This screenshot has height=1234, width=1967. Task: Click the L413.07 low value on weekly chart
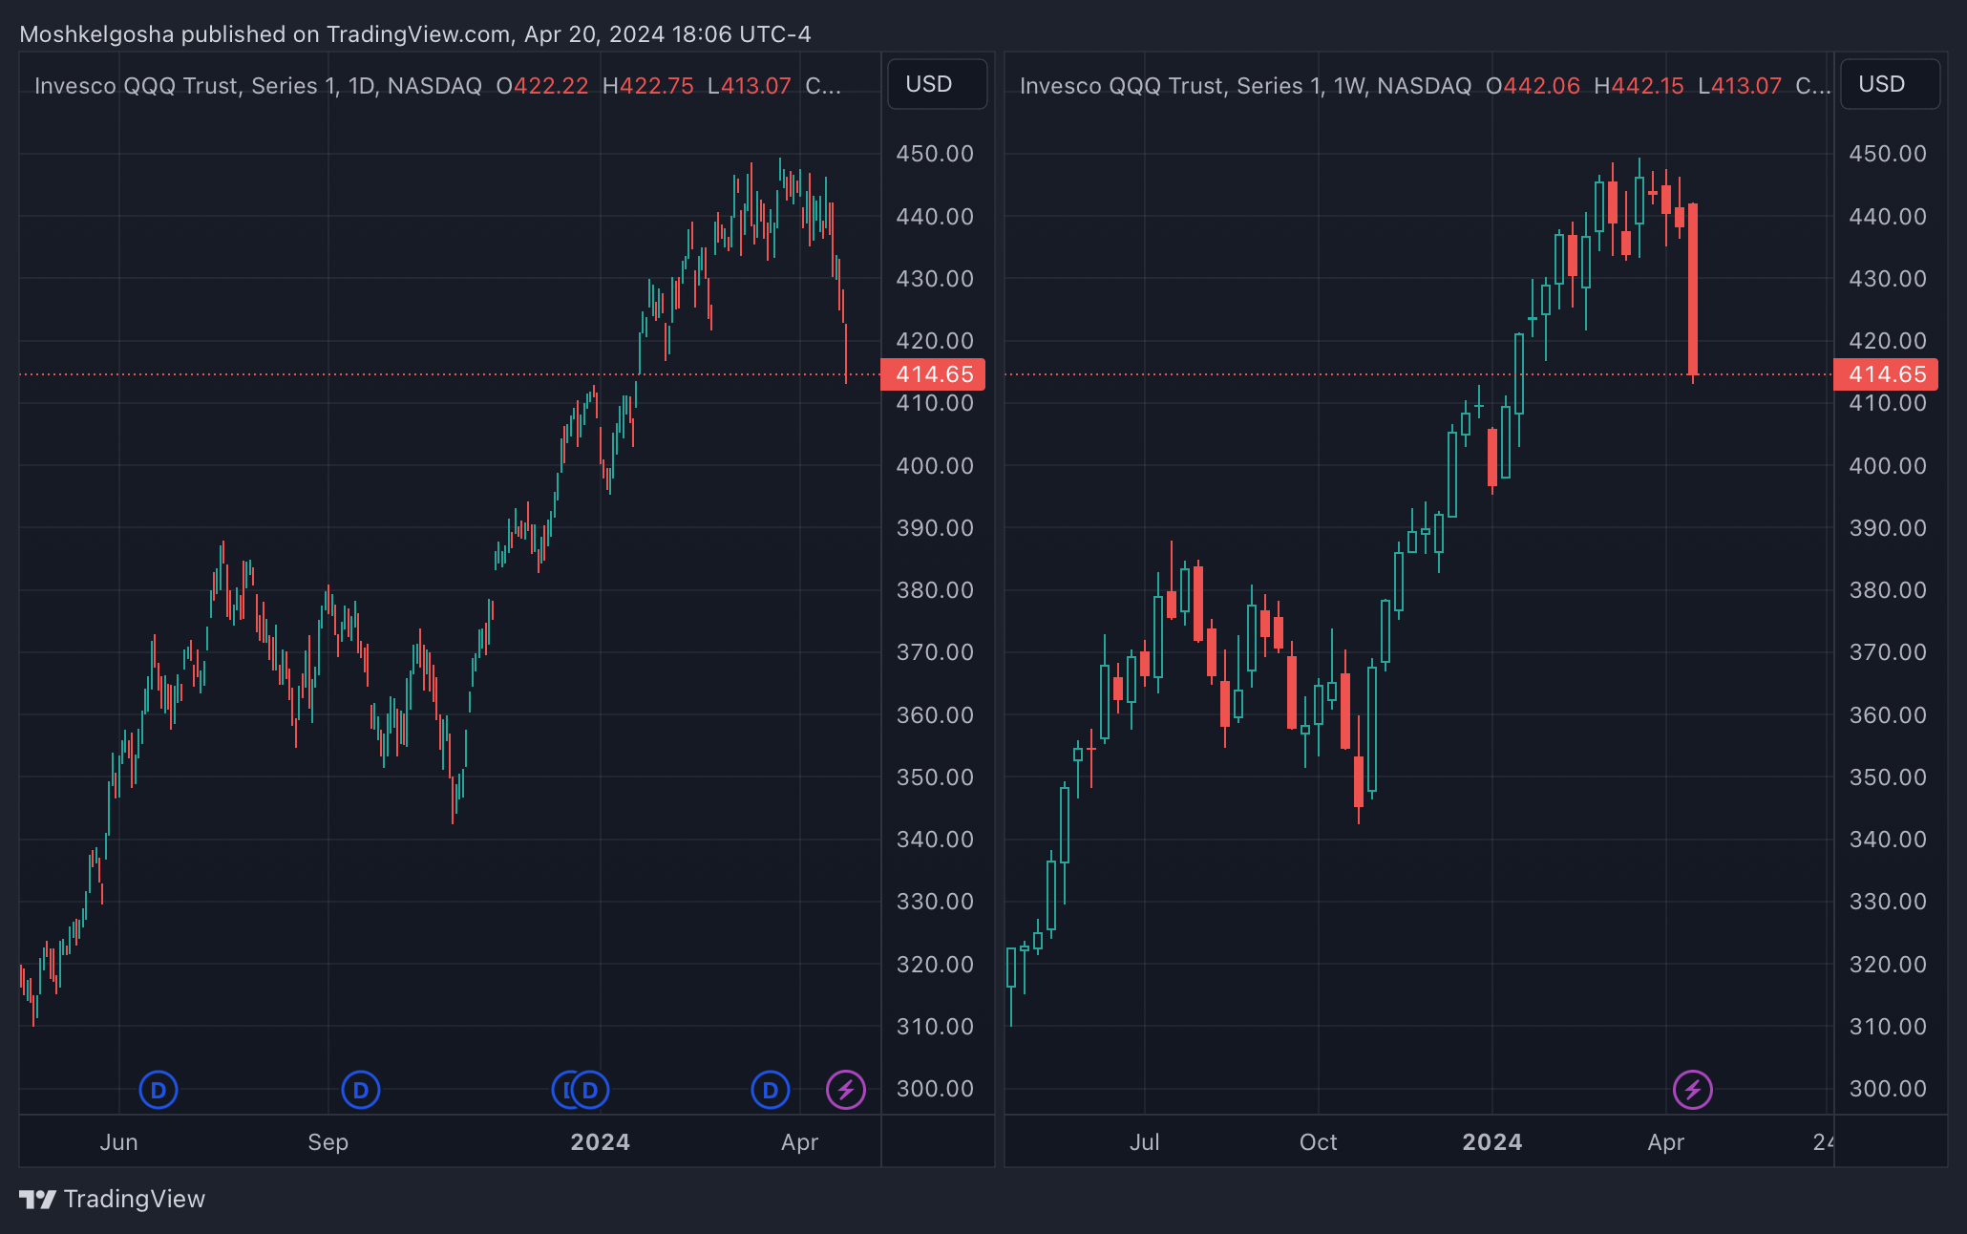pyautogui.click(x=1740, y=86)
